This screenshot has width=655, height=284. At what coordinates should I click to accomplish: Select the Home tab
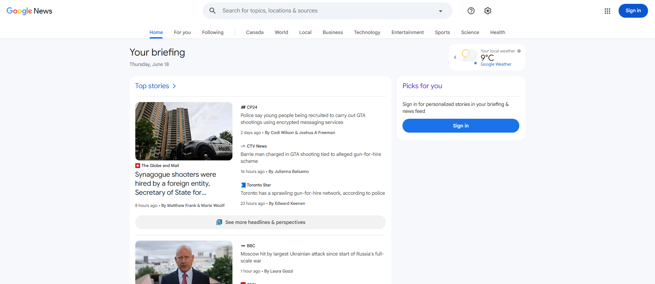tap(156, 32)
